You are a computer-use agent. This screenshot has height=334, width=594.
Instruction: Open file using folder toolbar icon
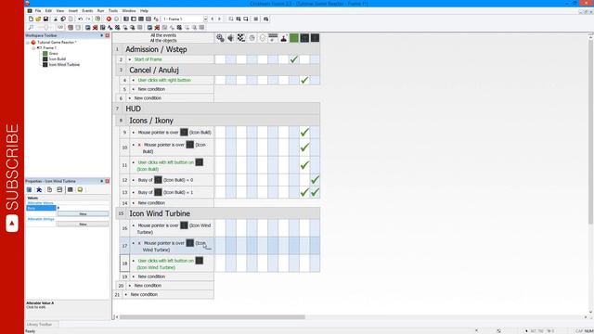[x=38, y=19]
